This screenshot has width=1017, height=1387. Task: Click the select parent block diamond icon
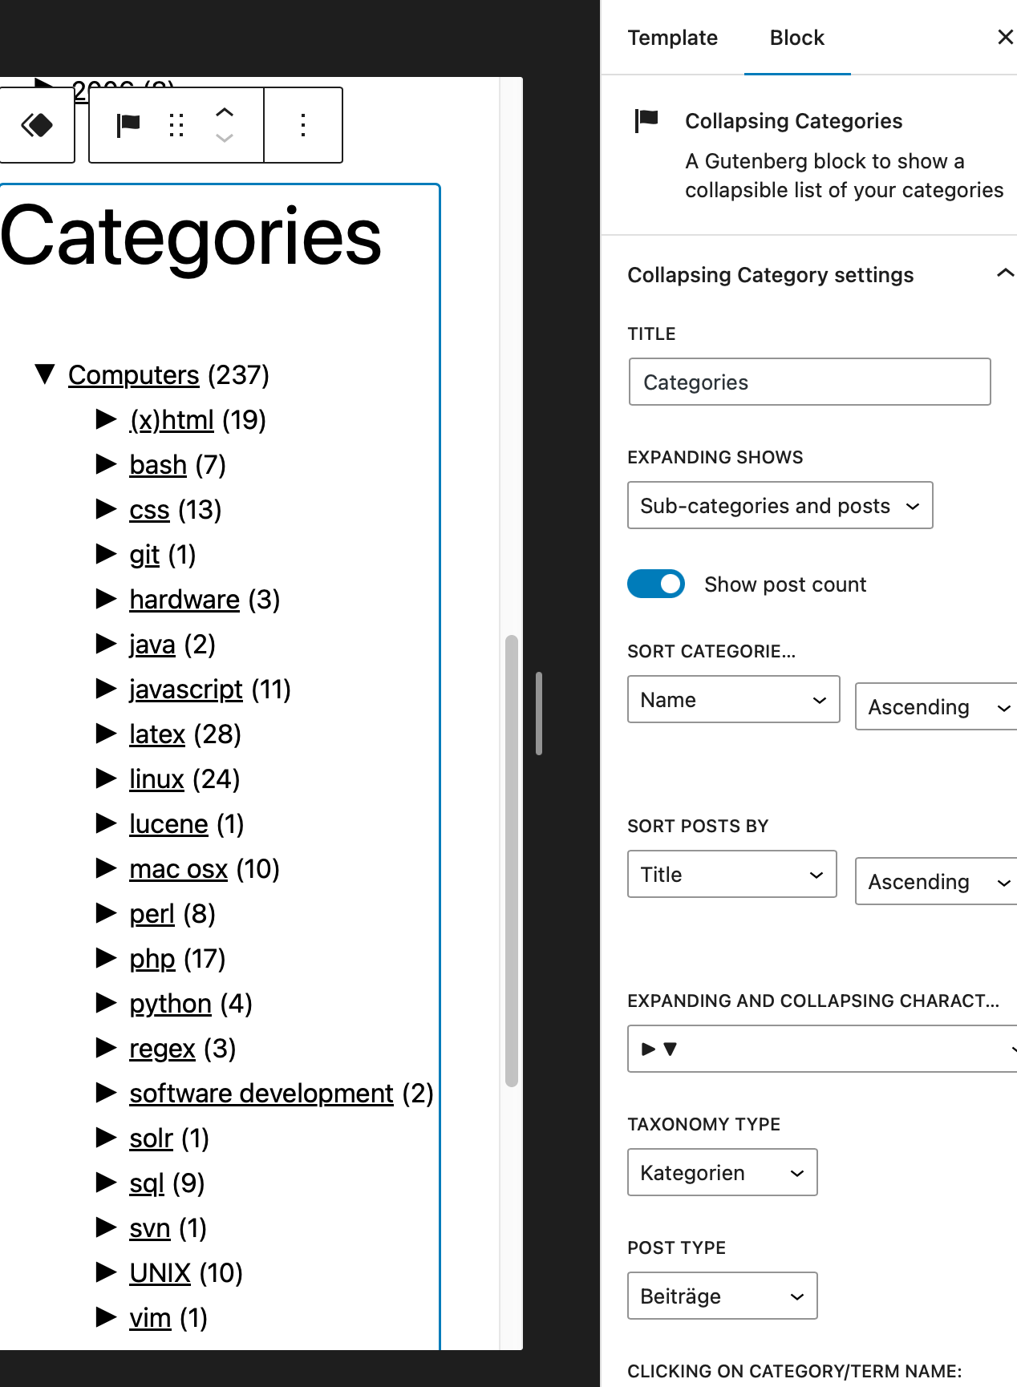(37, 125)
